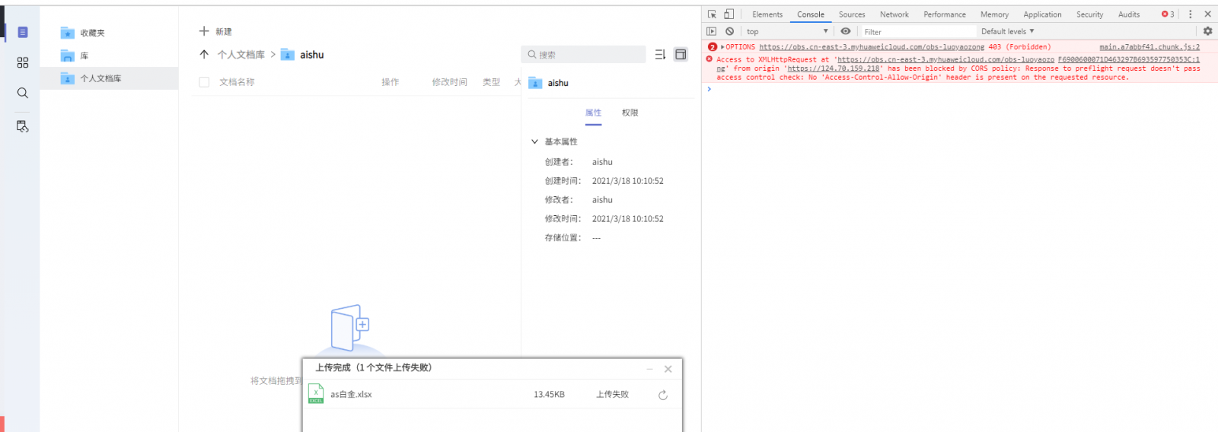This screenshot has height=432, width=1218.
Task: Toggle the live expression eye icon
Action: [x=846, y=31]
